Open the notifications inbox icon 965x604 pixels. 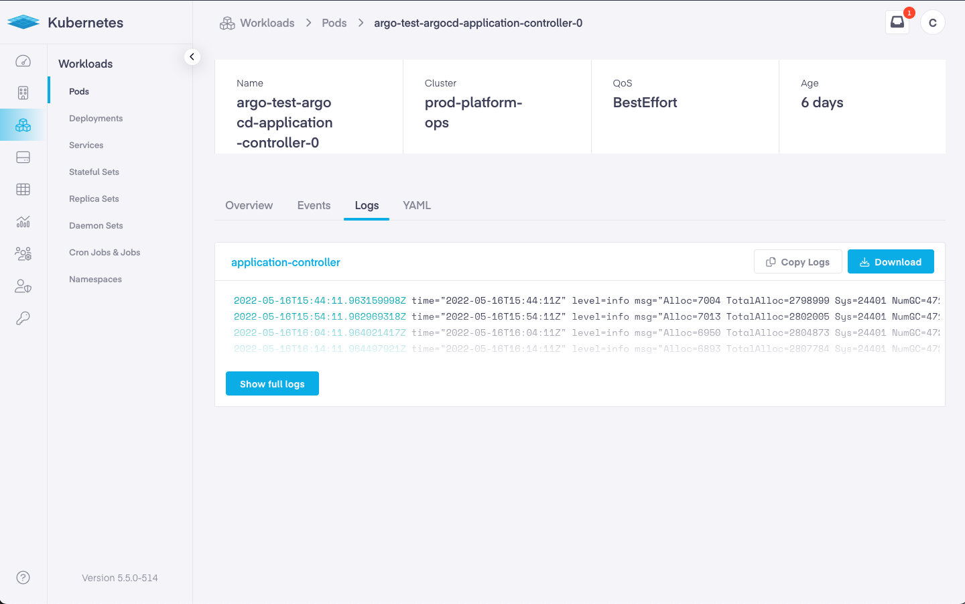click(x=897, y=22)
